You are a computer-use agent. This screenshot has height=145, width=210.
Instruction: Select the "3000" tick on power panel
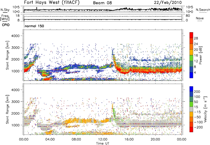(x=15, y=48)
